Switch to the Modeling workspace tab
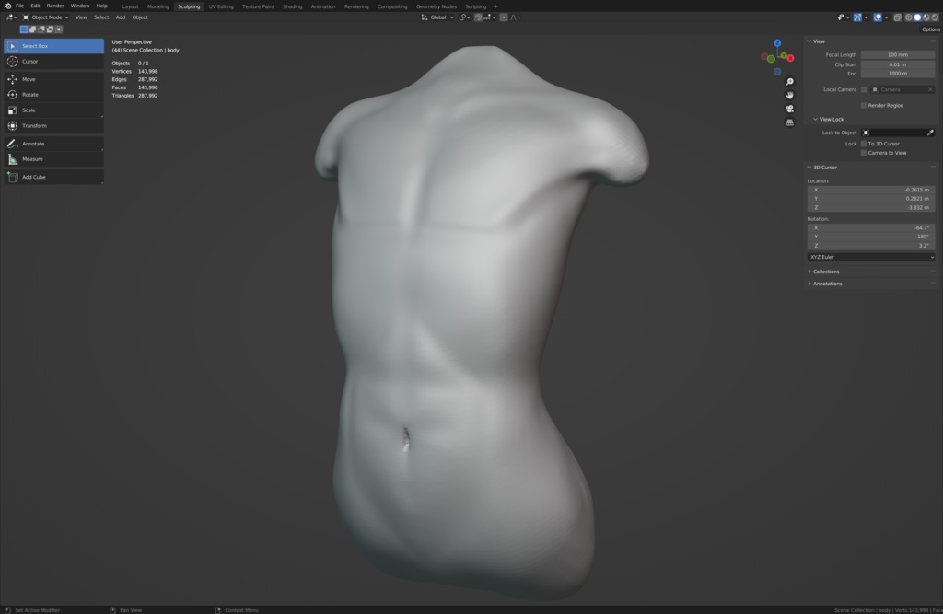 tap(158, 6)
